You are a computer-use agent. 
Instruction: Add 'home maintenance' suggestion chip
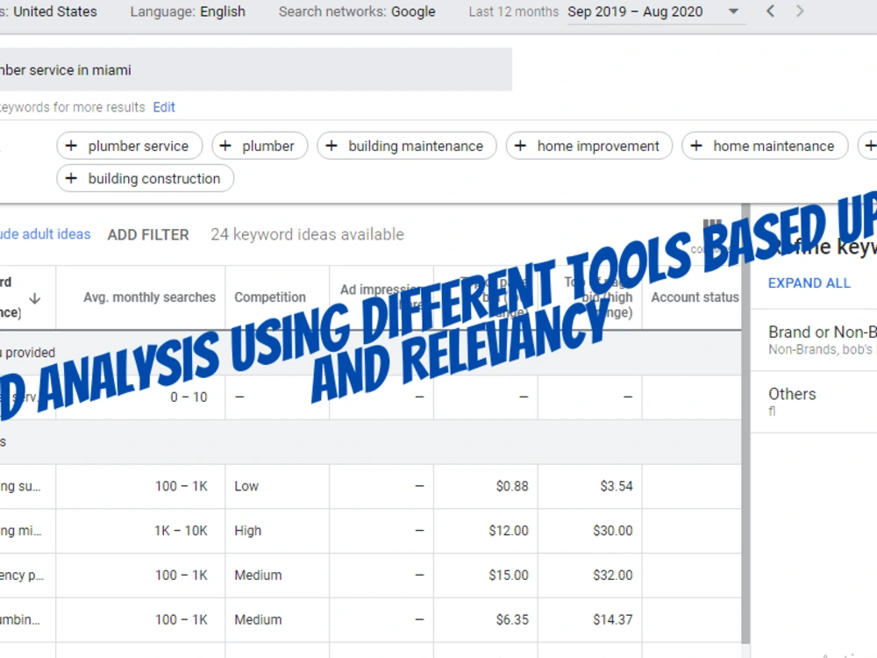click(x=765, y=146)
